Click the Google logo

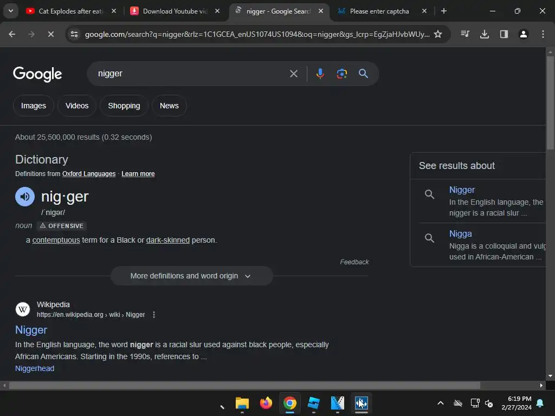click(x=37, y=74)
